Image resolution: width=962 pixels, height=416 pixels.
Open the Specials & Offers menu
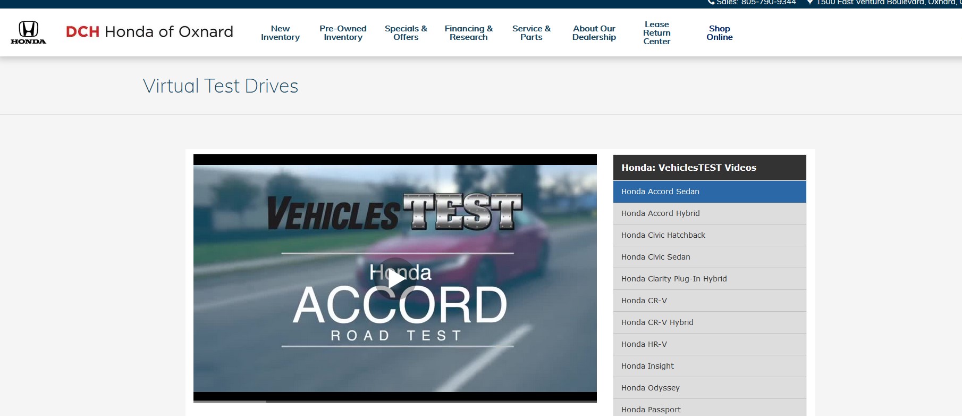coord(406,33)
